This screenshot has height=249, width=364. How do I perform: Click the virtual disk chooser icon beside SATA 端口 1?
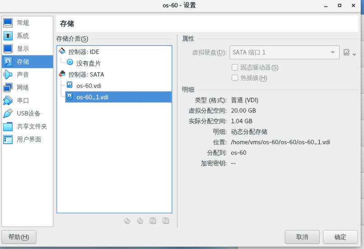click(x=347, y=53)
